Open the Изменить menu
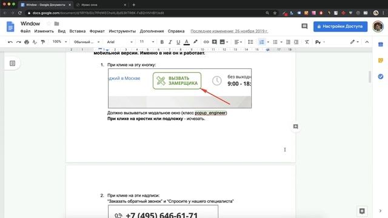 [x=44, y=31]
